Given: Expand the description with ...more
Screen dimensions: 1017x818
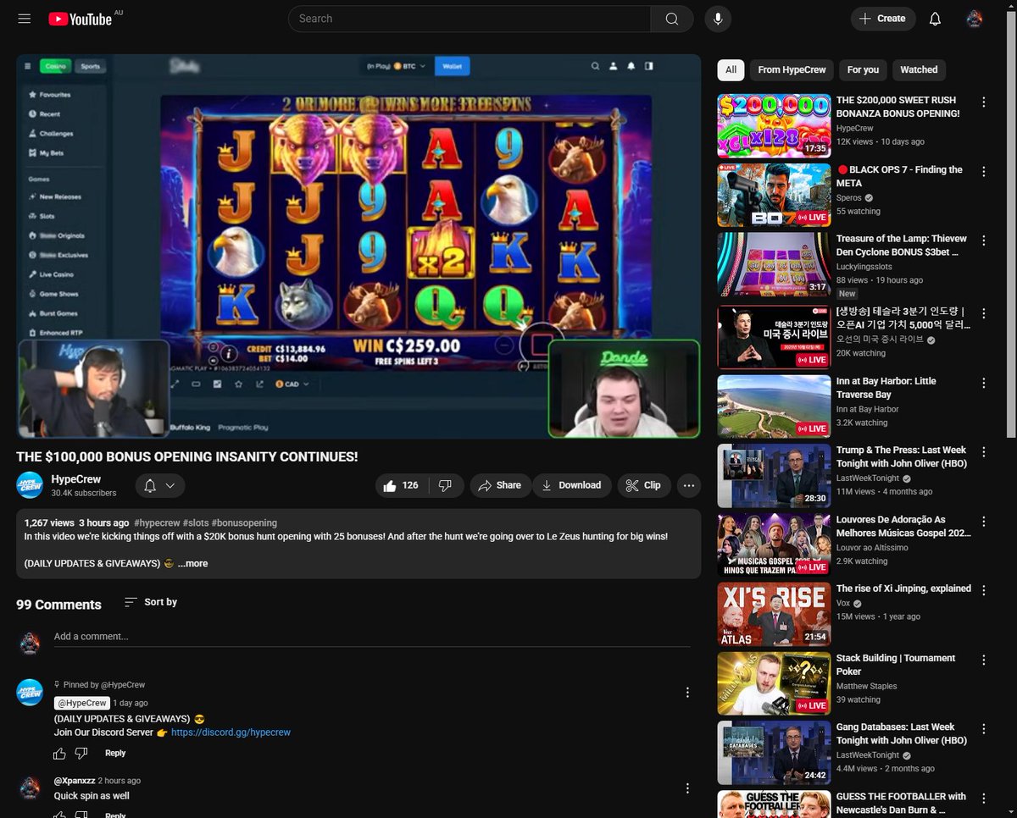Looking at the screenshot, I should point(192,563).
